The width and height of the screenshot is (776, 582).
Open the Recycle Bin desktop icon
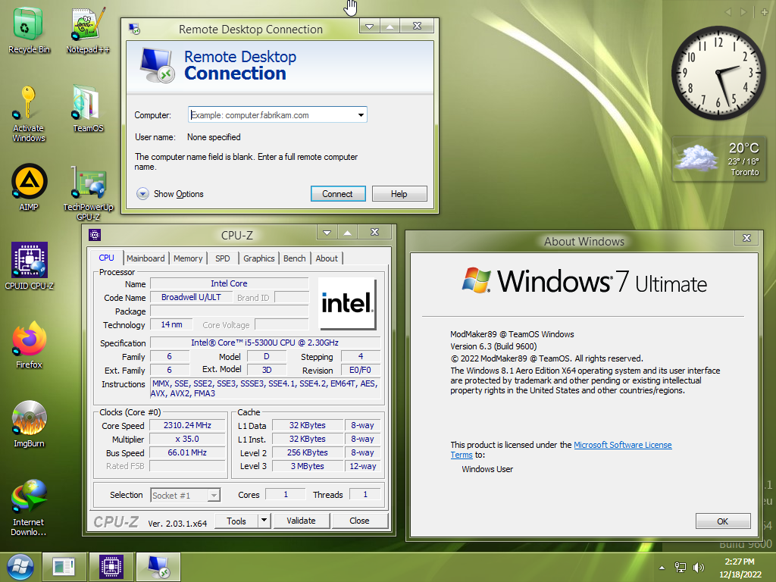(x=29, y=27)
